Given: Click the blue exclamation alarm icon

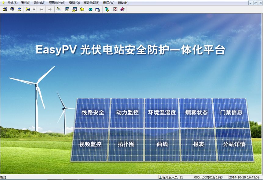Looking at the screenshot, I should pos(90,9).
